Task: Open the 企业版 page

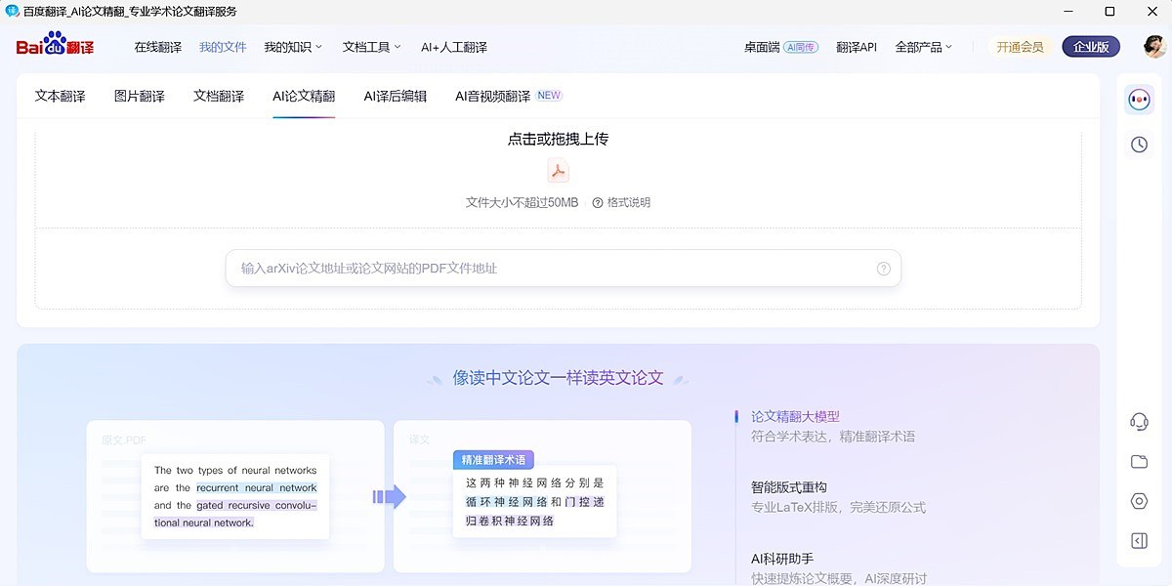Action: point(1090,46)
